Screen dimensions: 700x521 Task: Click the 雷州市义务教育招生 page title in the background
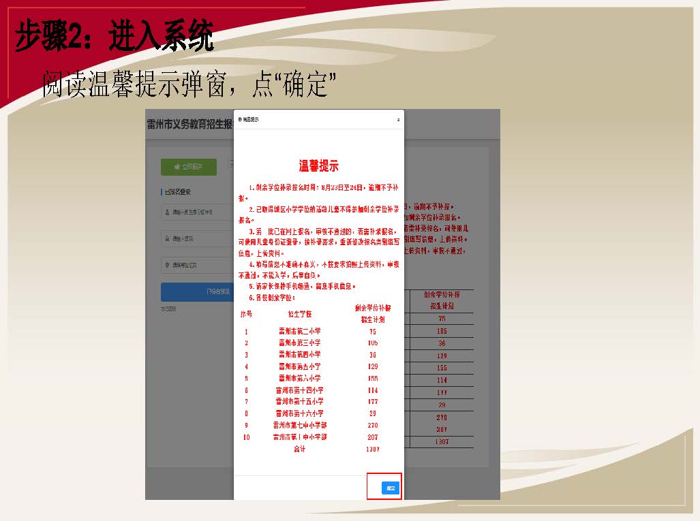(189, 124)
